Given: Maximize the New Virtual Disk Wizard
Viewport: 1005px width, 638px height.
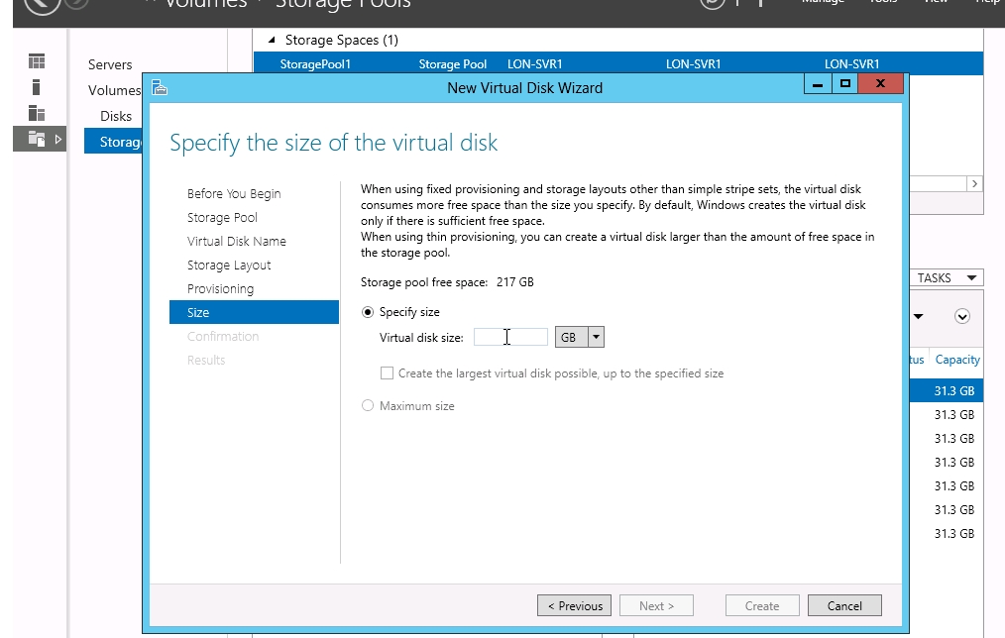Looking at the screenshot, I should pos(844,85).
